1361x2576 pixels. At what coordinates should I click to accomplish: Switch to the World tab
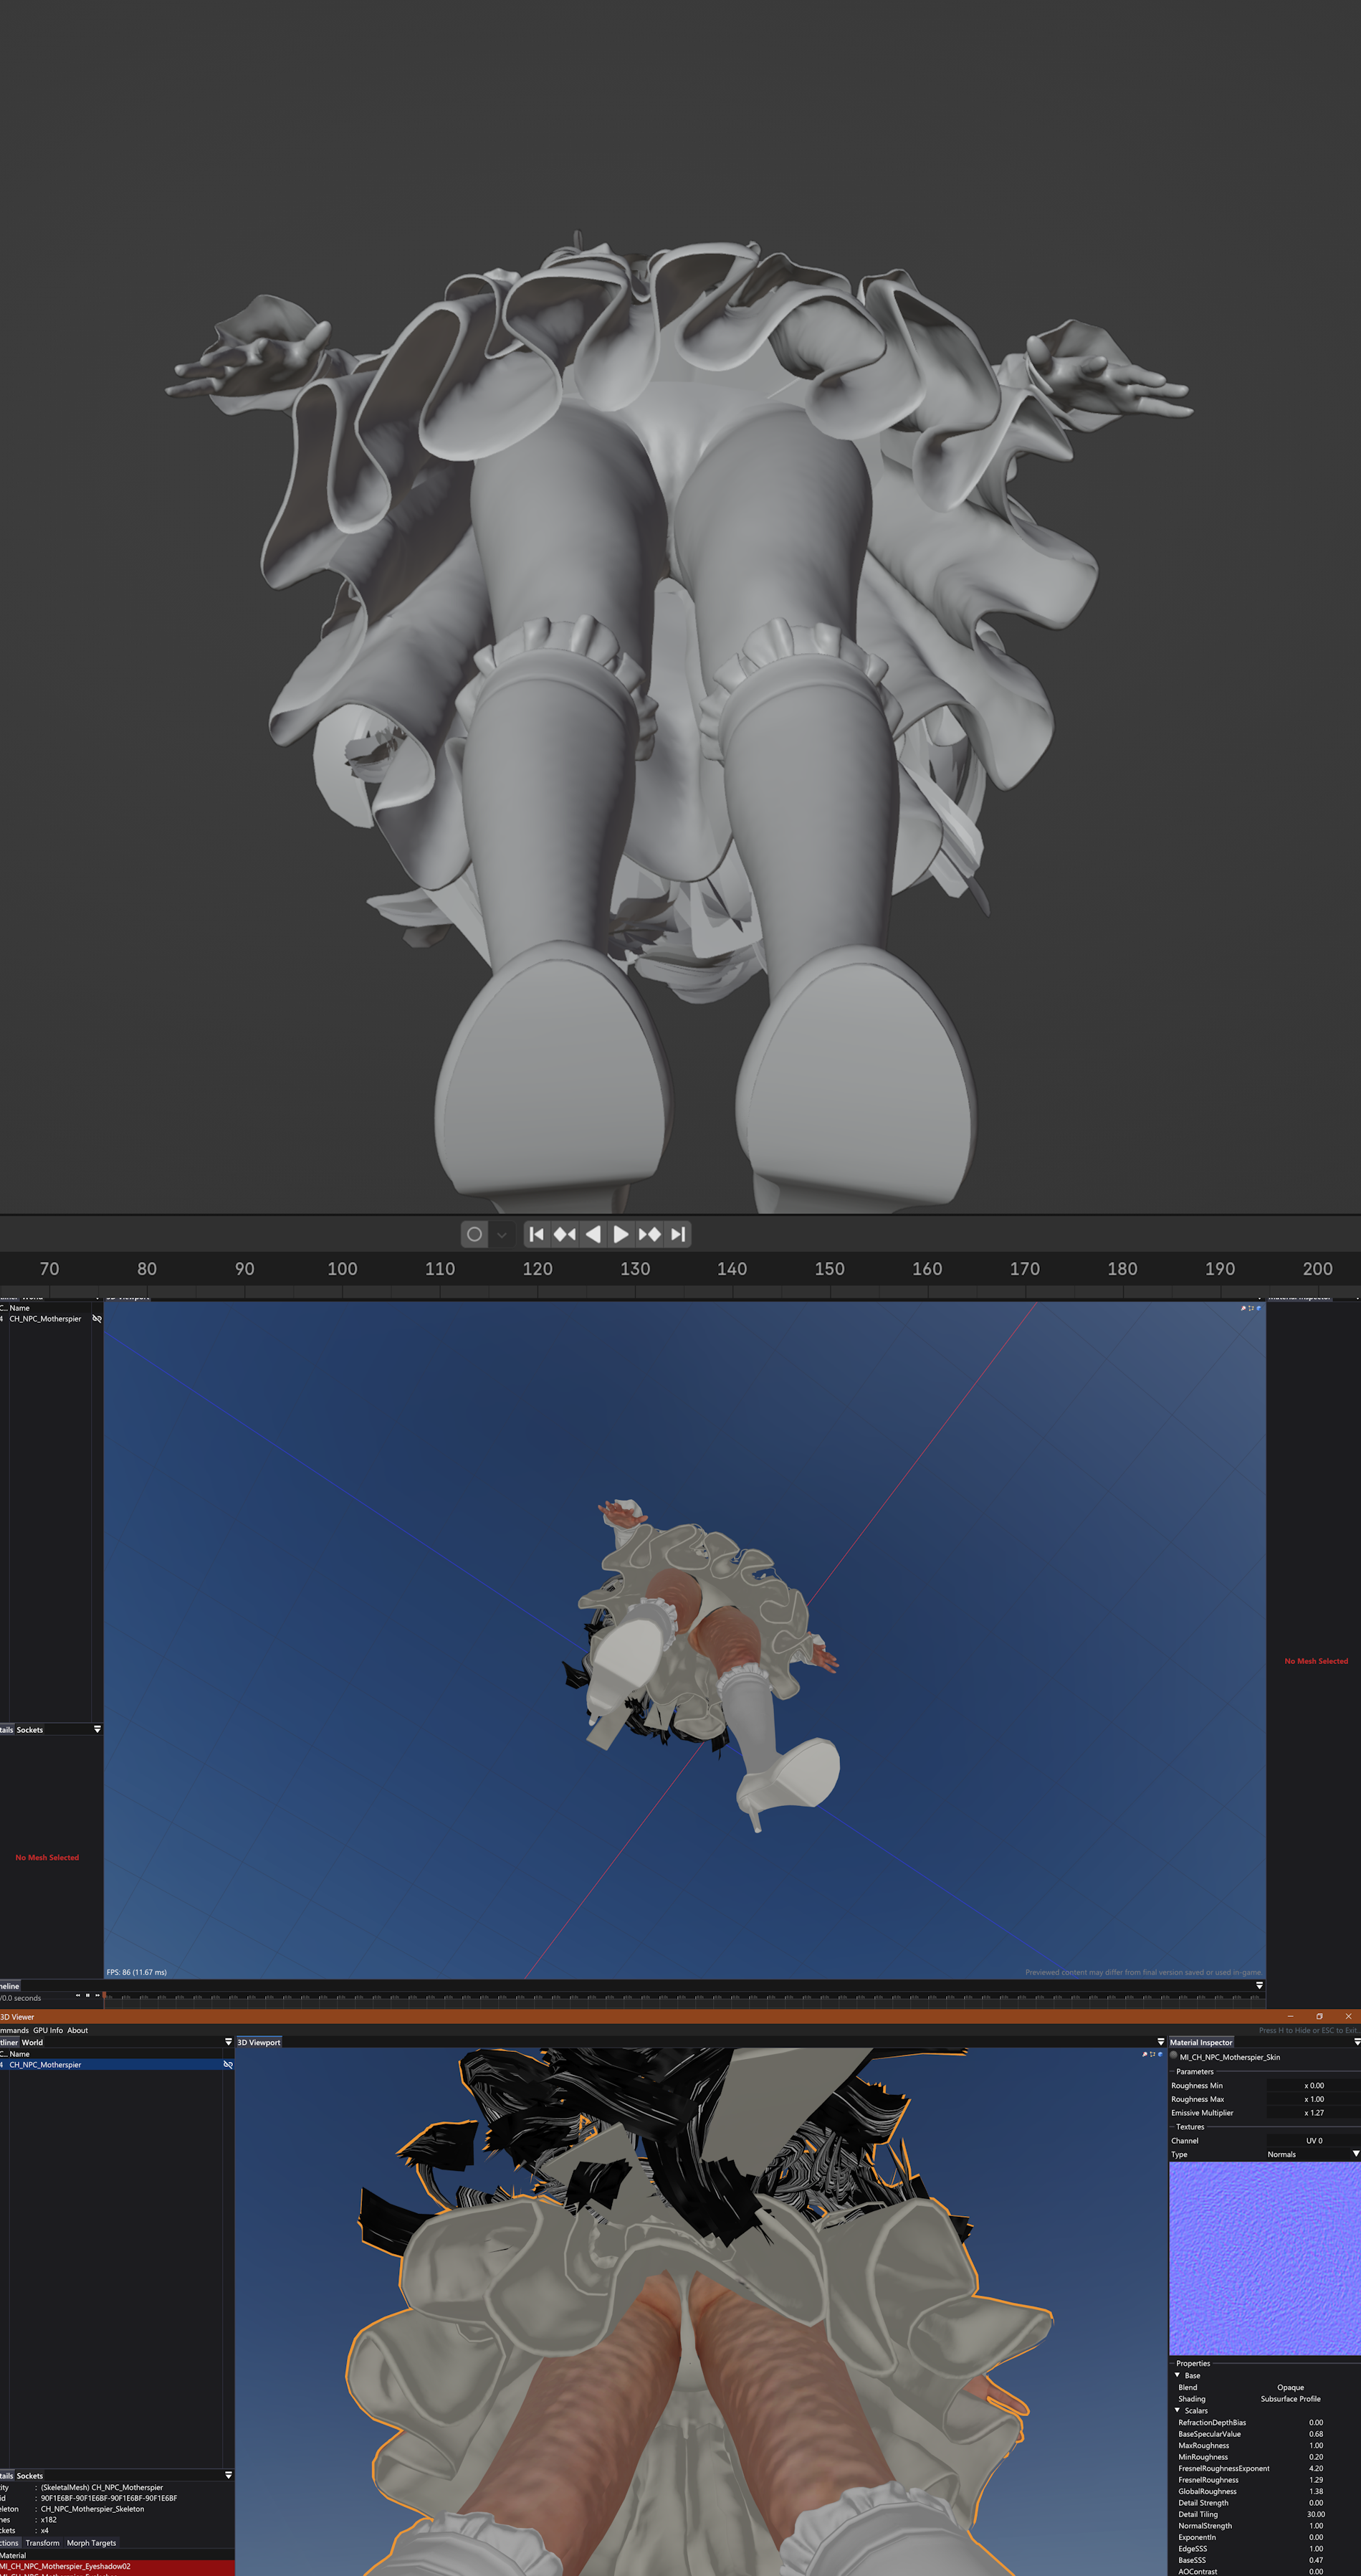click(32, 2043)
